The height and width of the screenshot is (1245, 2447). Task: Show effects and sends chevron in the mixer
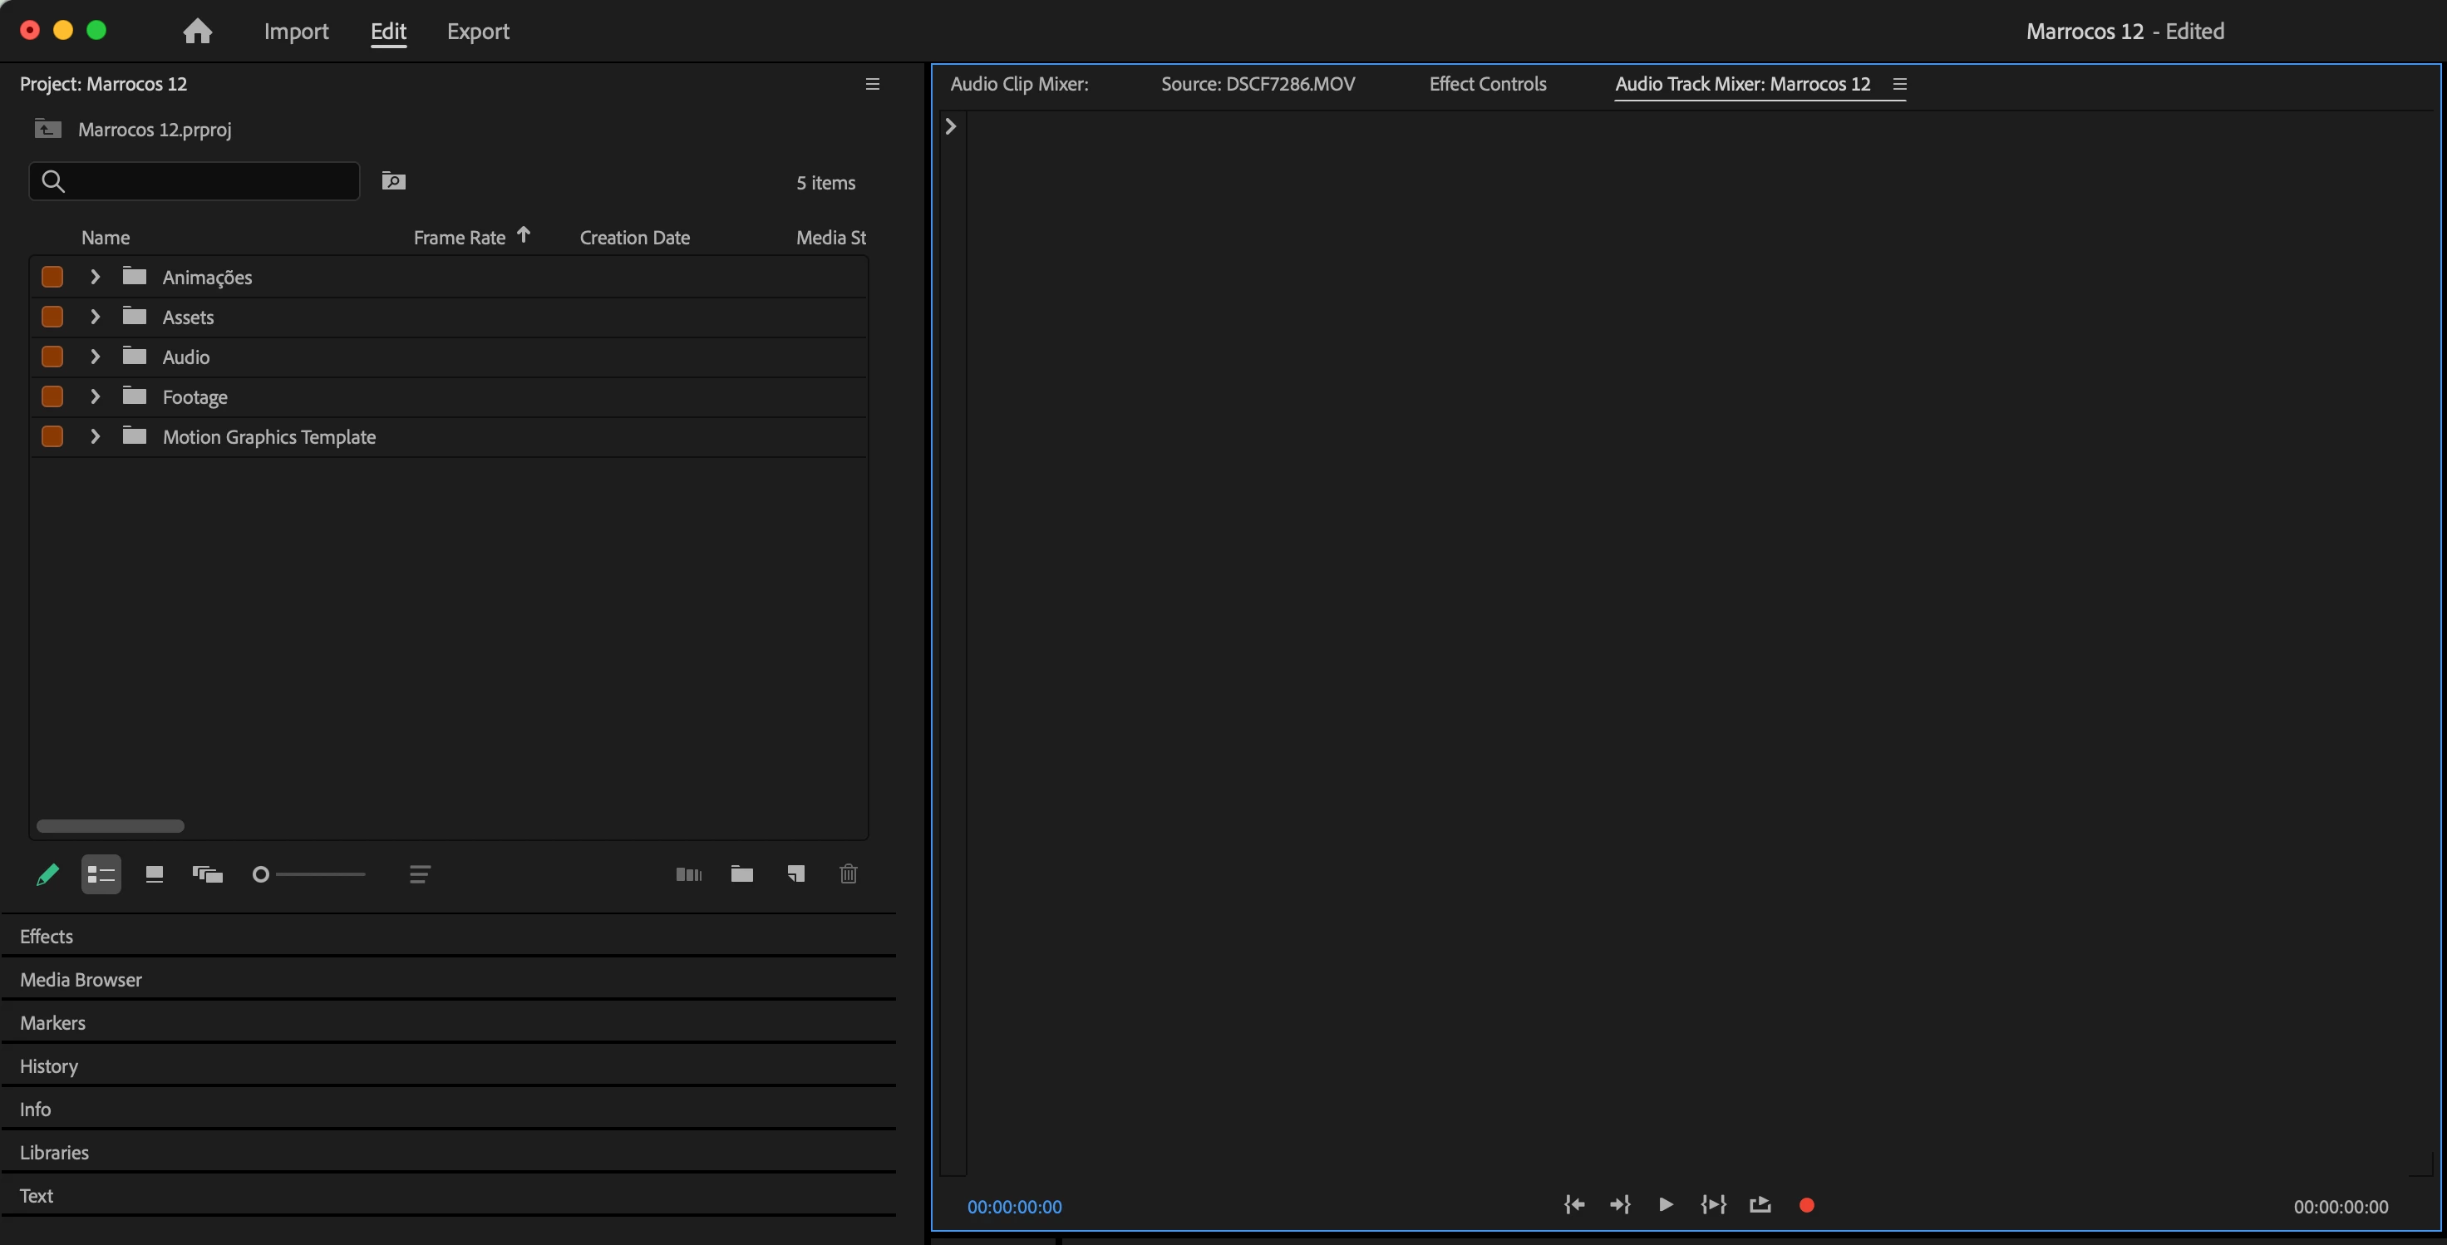(950, 126)
